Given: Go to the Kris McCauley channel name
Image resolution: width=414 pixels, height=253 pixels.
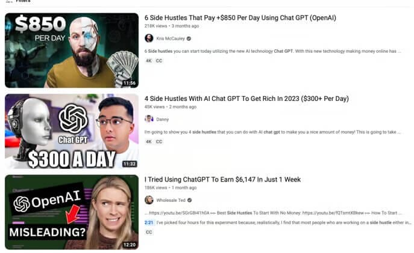Looking at the screenshot, I should [x=171, y=38].
